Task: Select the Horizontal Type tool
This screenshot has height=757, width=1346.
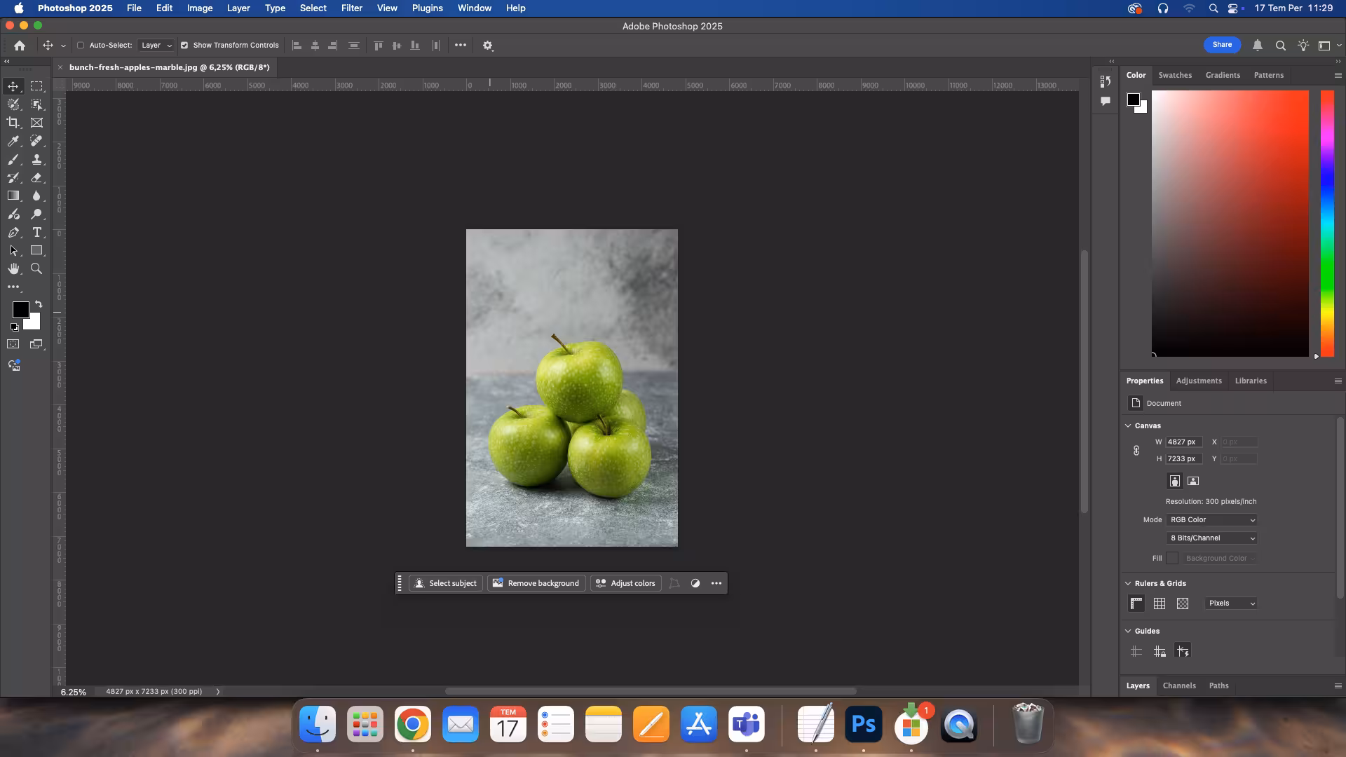Action: coord(36,232)
